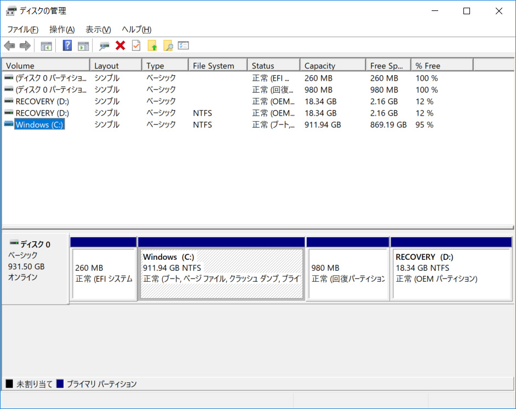This screenshot has height=409, width=516.
Task: Select the 260 MB EFI partition list row
Action: pyautogui.click(x=258, y=78)
